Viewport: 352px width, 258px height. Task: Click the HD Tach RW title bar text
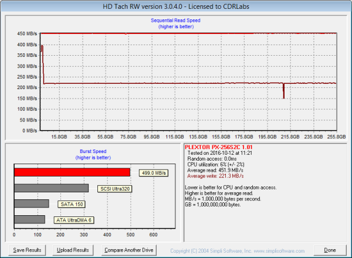tap(176, 6)
